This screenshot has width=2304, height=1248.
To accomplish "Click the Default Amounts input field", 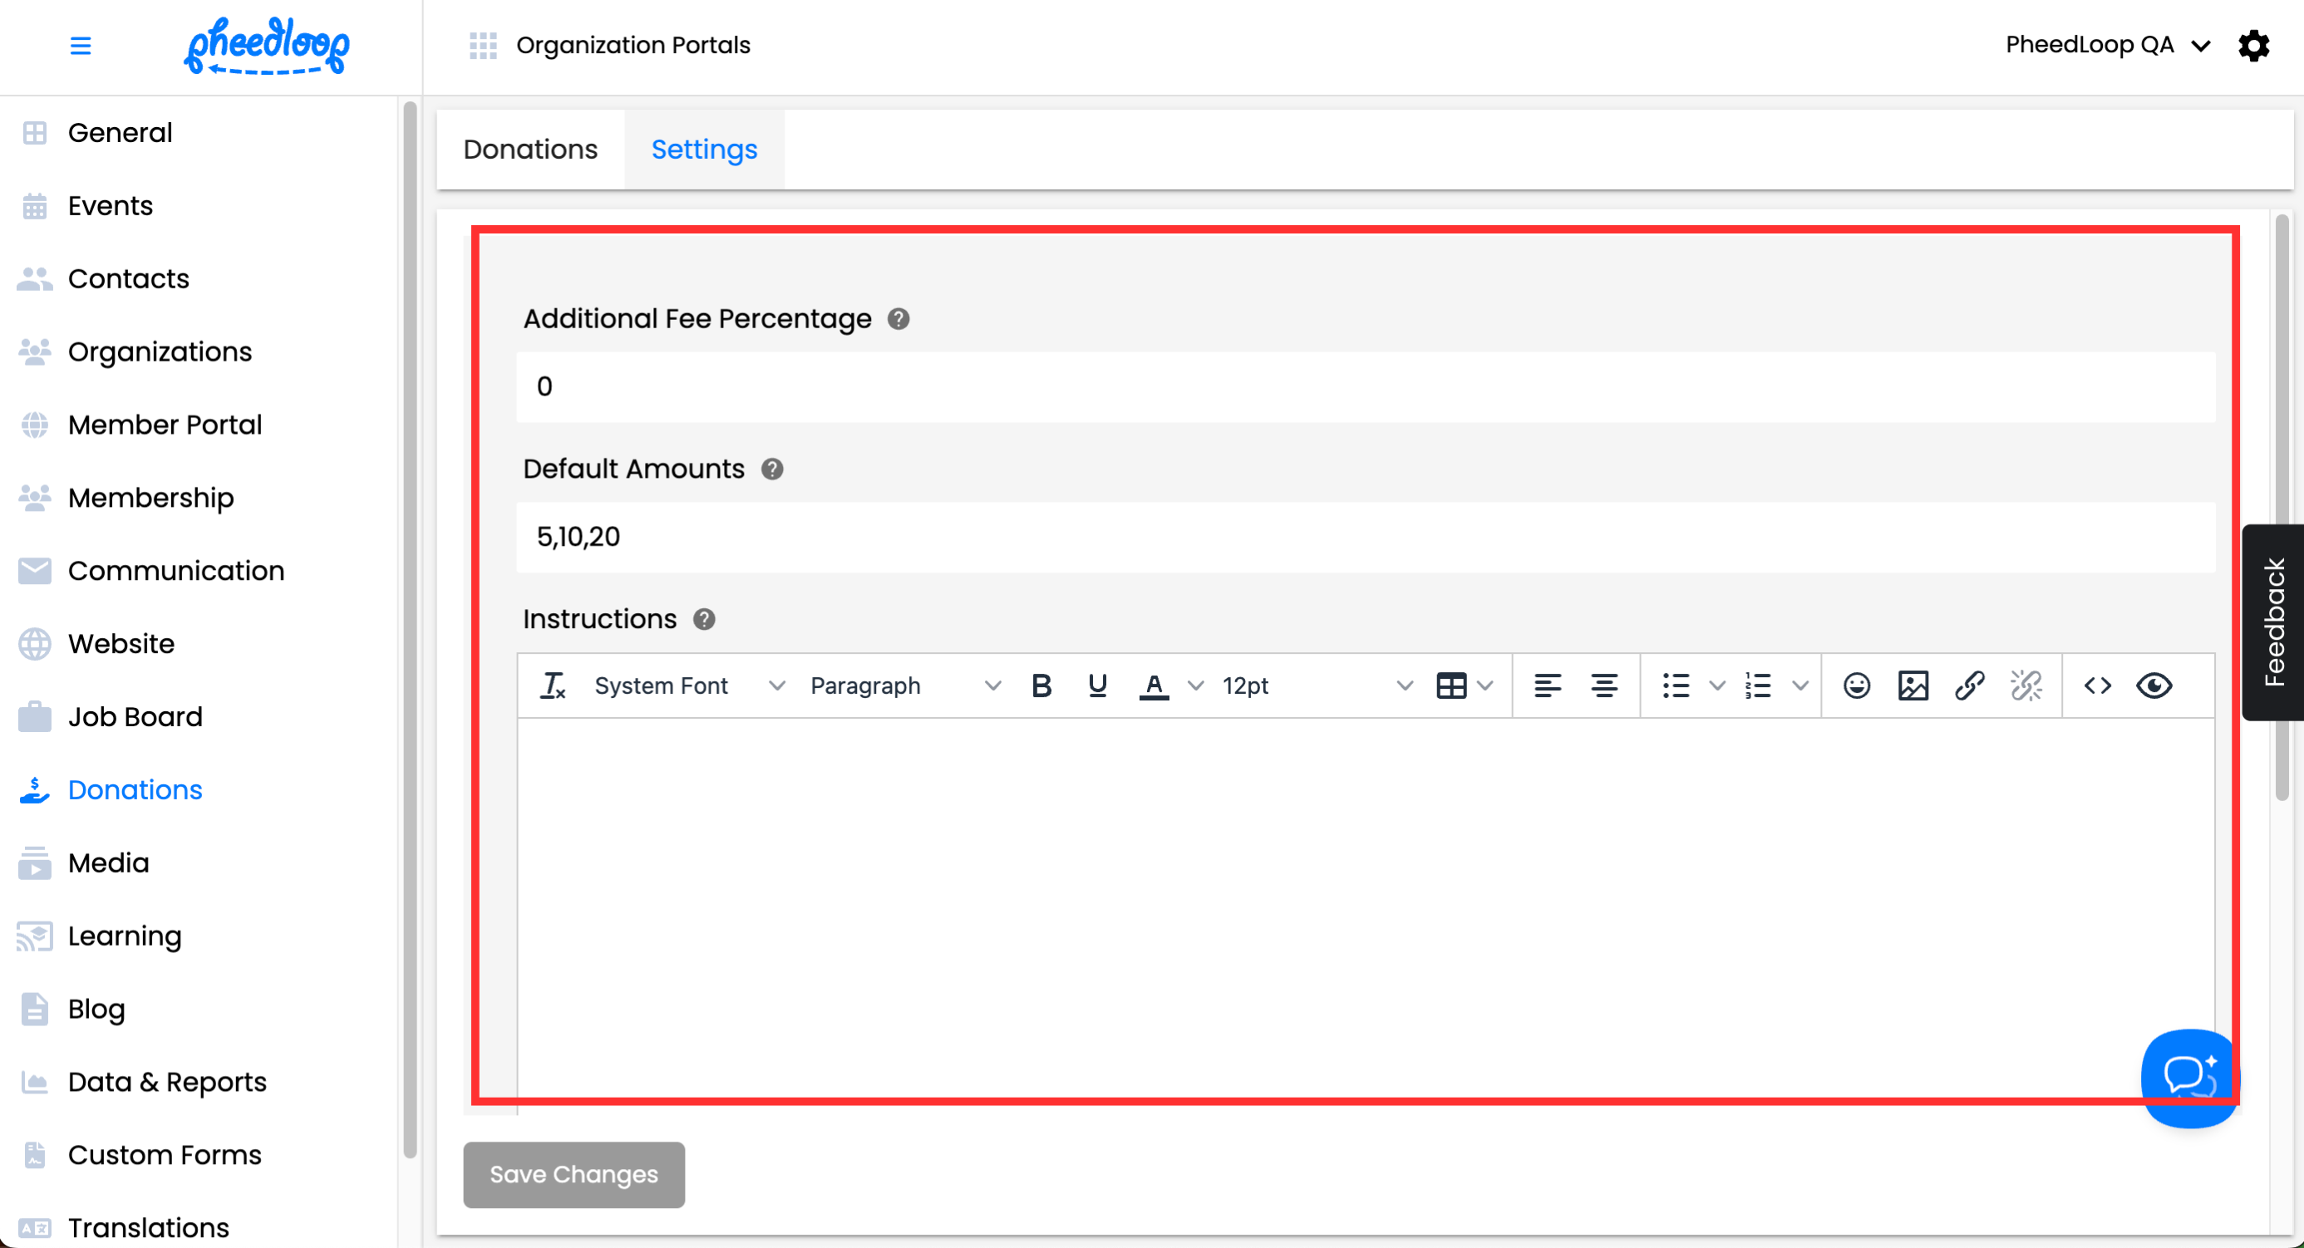I will [1365, 537].
